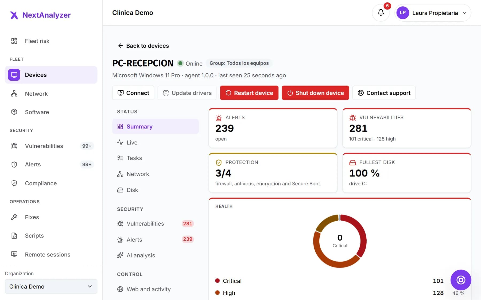Image resolution: width=481 pixels, height=300 pixels.
Task: Open Fleet risk in the sidebar
Action: [x=51, y=41]
